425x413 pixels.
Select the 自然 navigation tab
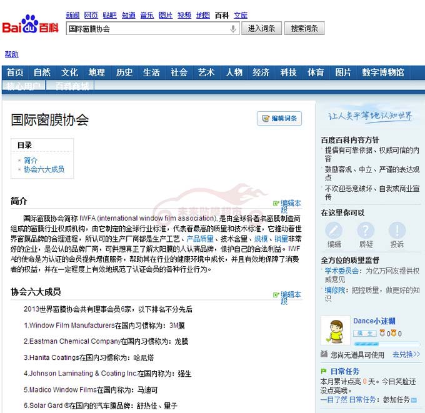pyautogui.click(x=42, y=72)
